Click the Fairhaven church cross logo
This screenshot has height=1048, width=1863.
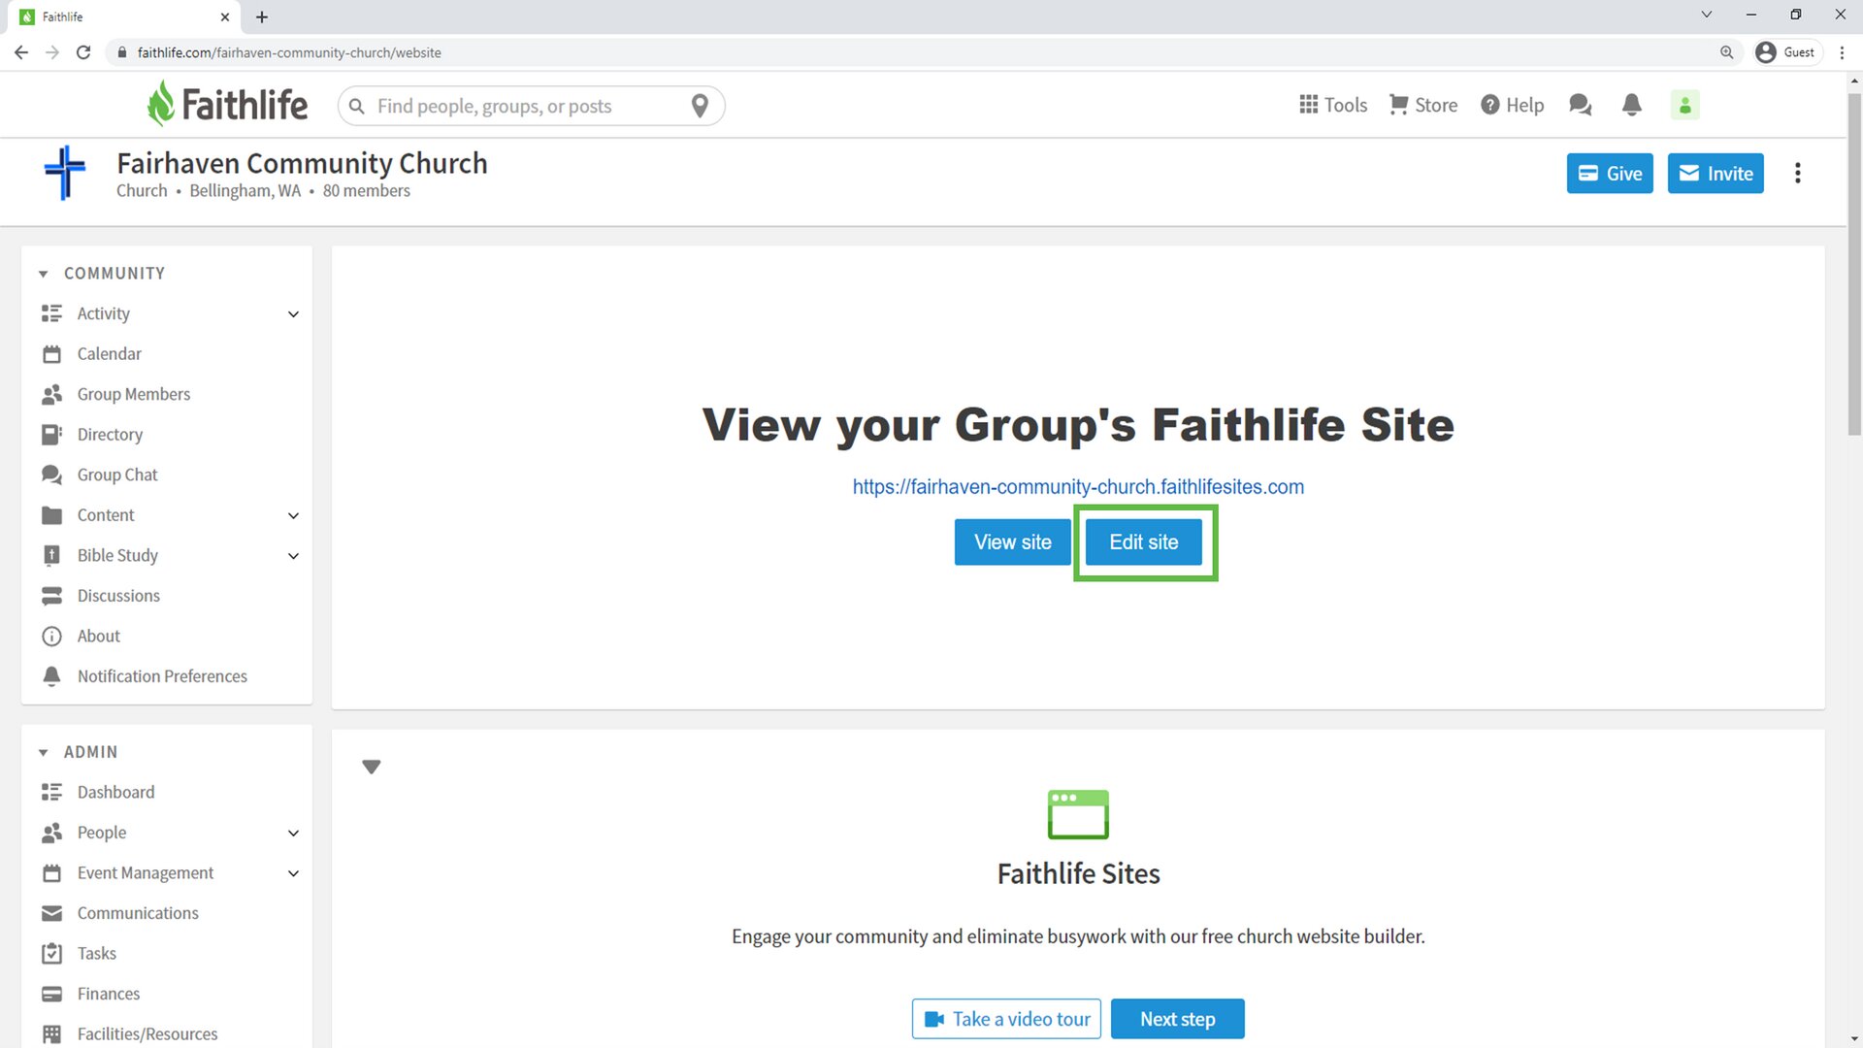65,173
